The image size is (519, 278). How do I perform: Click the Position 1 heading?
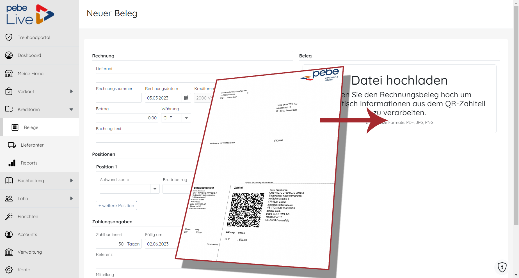point(106,167)
